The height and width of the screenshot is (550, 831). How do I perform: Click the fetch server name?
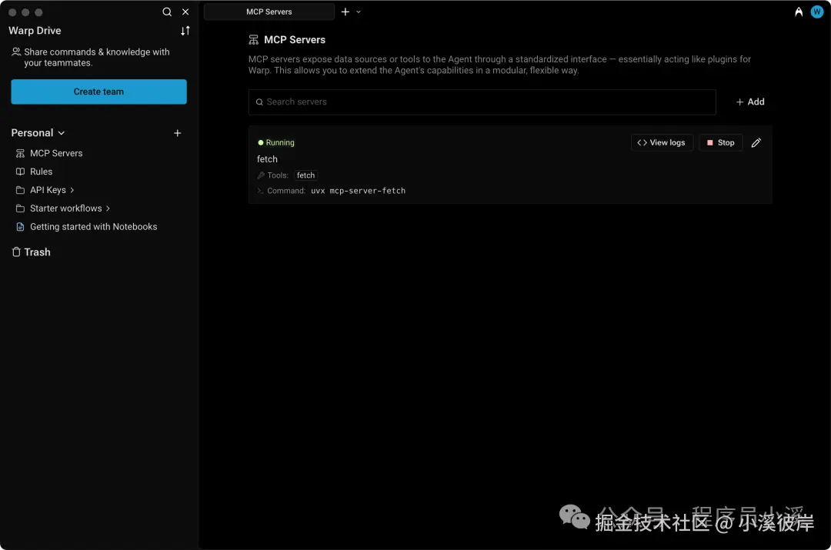pyautogui.click(x=267, y=159)
